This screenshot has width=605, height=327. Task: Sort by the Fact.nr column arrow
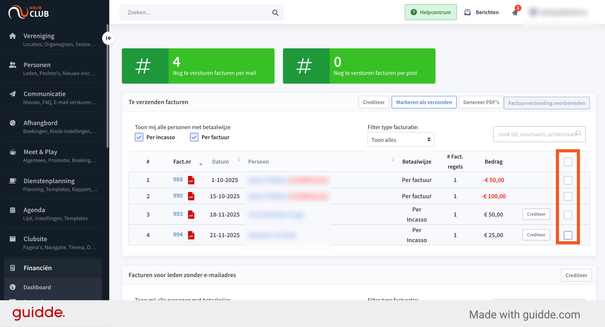coord(201,164)
